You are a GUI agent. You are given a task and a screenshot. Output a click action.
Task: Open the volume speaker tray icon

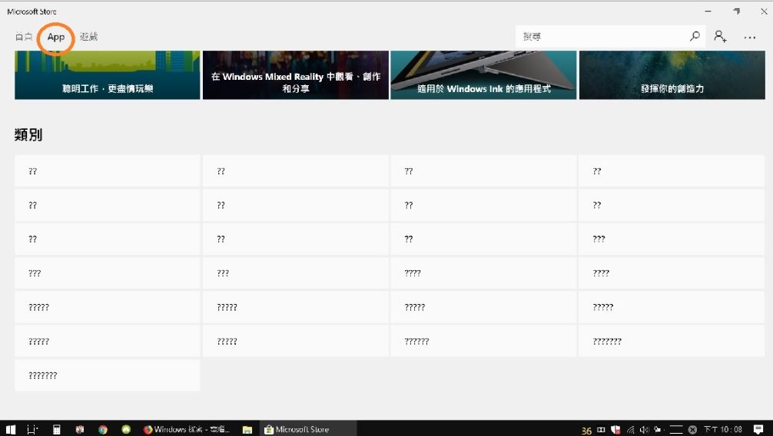click(644, 430)
